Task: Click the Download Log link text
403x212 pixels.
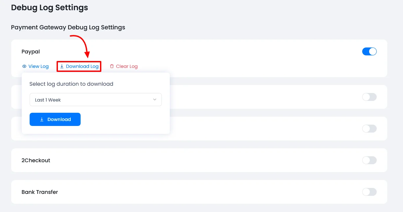Action: coord(82,66)
